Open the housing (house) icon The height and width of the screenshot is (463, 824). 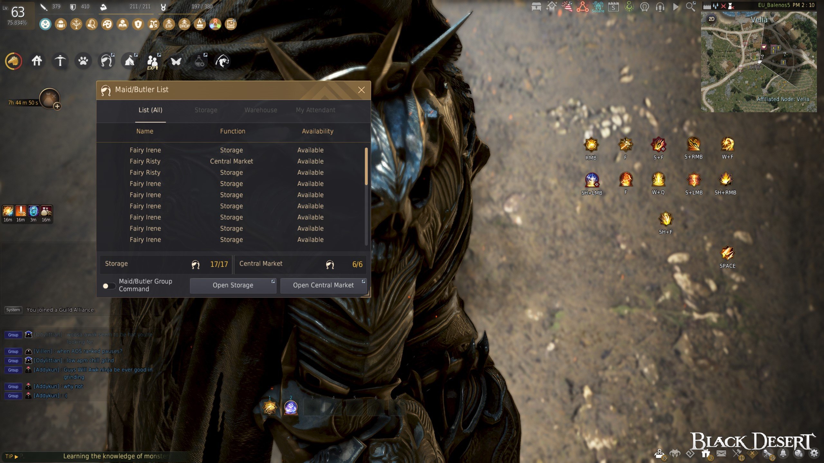pyautogui.click(x=37, y=61)
